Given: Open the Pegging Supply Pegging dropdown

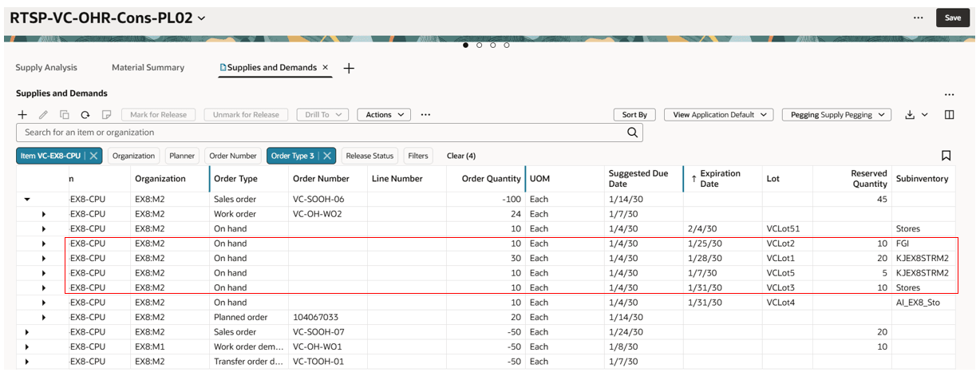Looking at the screenshot, I should point(836,115).
